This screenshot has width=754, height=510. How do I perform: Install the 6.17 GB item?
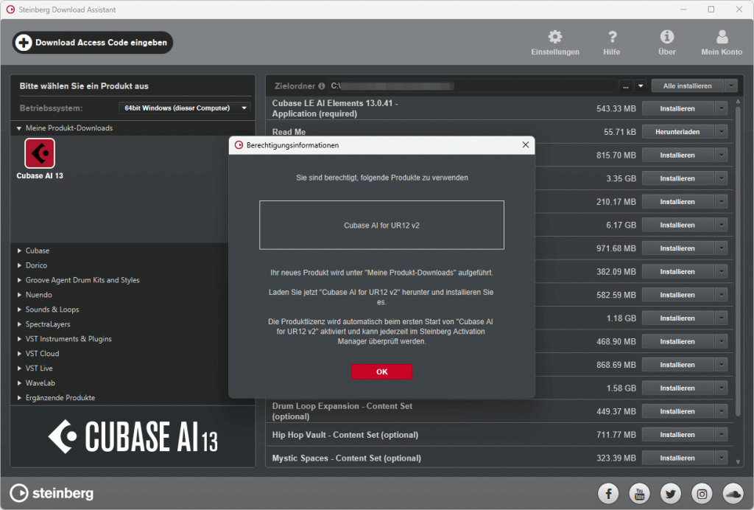click(677, 226)
